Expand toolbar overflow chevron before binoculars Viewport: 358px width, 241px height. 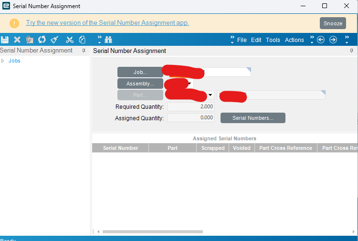[x=100, y=40]
